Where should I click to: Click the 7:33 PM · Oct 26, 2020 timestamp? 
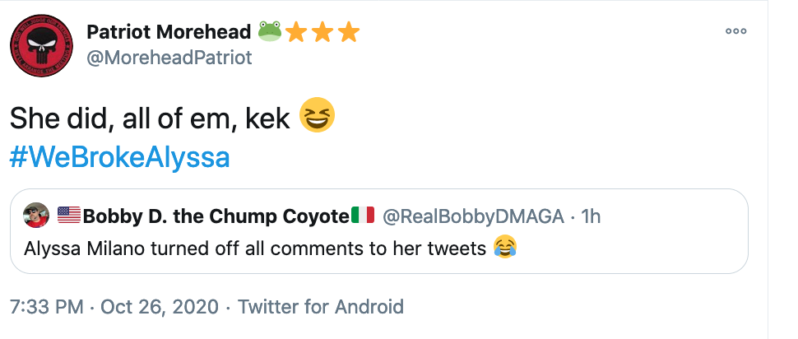114,307
